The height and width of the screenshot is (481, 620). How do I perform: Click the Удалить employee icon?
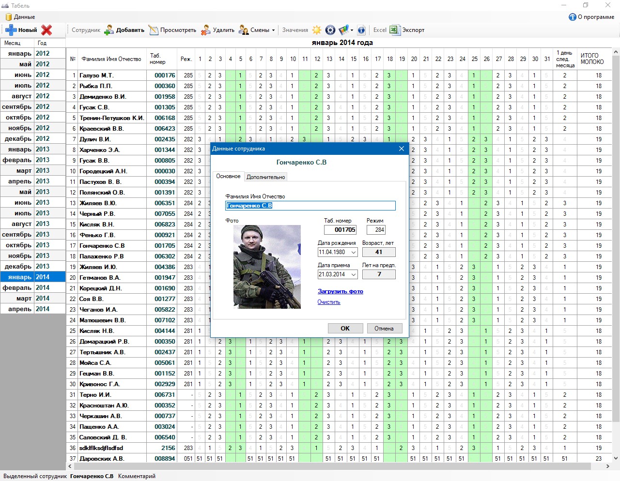point(206,30)
